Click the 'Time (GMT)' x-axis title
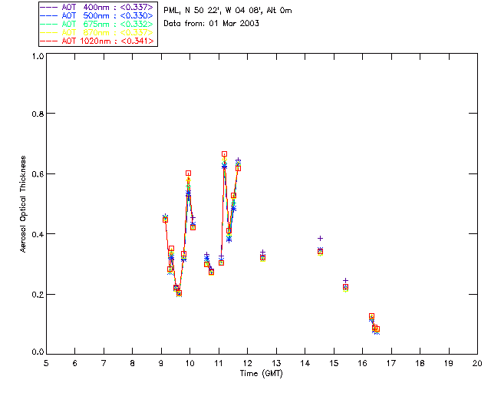This screenshot has width=491, height=393. (x=261, y=374)
